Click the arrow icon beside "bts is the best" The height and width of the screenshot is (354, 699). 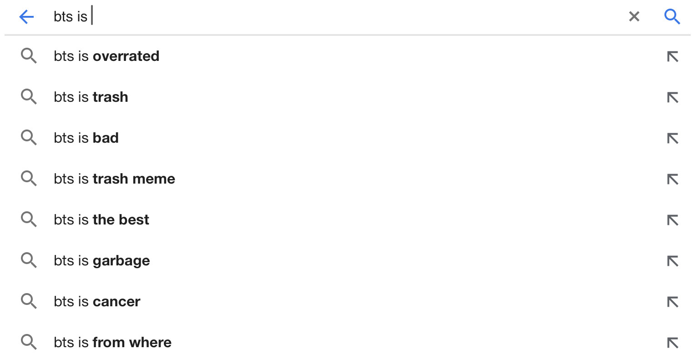coord(672,220)
